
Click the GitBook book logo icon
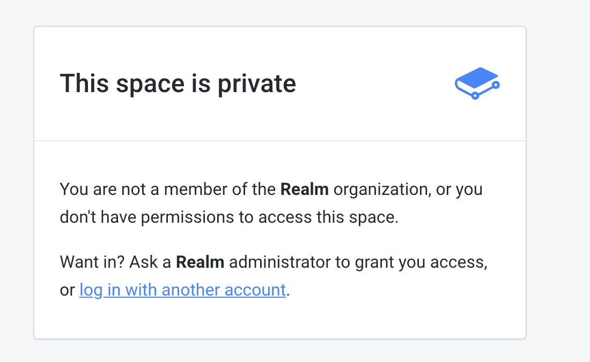pos(477,83)
